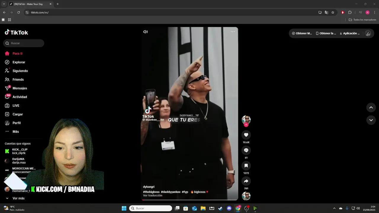Open the Chrome extensions puzzle icon
Image resolution: width=379 pixels, height=213 pixels.
[350, 12]
